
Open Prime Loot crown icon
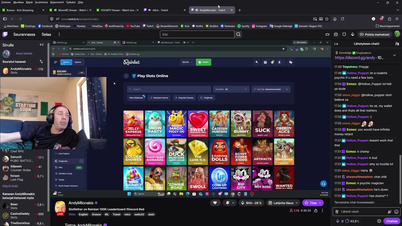328,34
